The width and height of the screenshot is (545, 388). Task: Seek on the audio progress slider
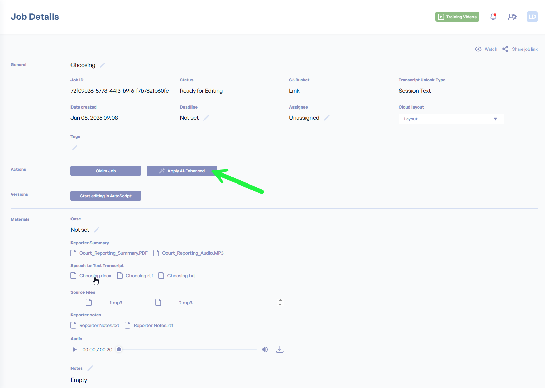[x=188, y=349]
